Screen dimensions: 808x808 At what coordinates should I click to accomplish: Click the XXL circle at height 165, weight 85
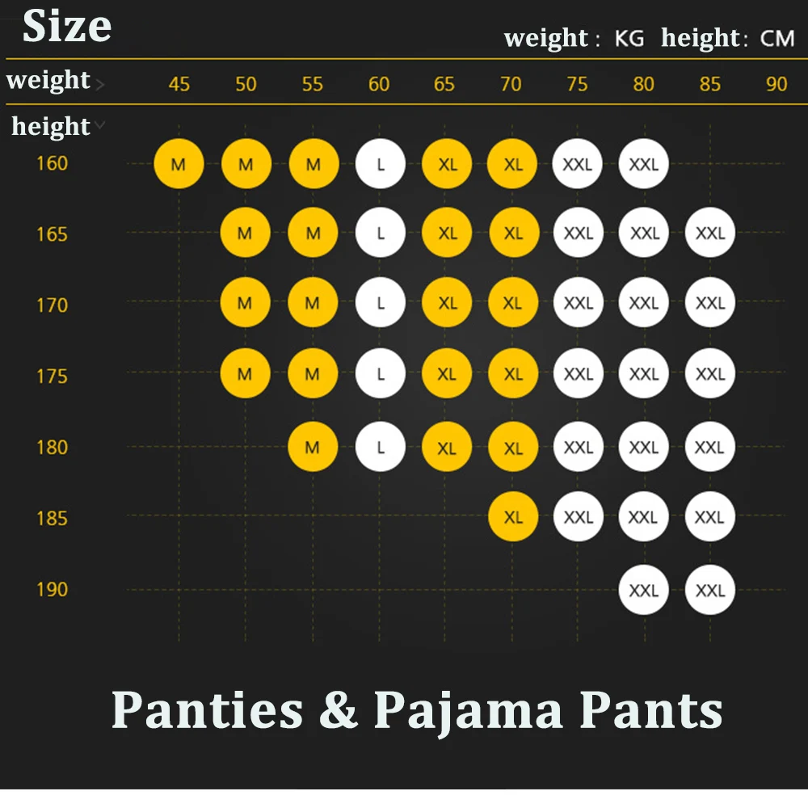click(710, 234)
